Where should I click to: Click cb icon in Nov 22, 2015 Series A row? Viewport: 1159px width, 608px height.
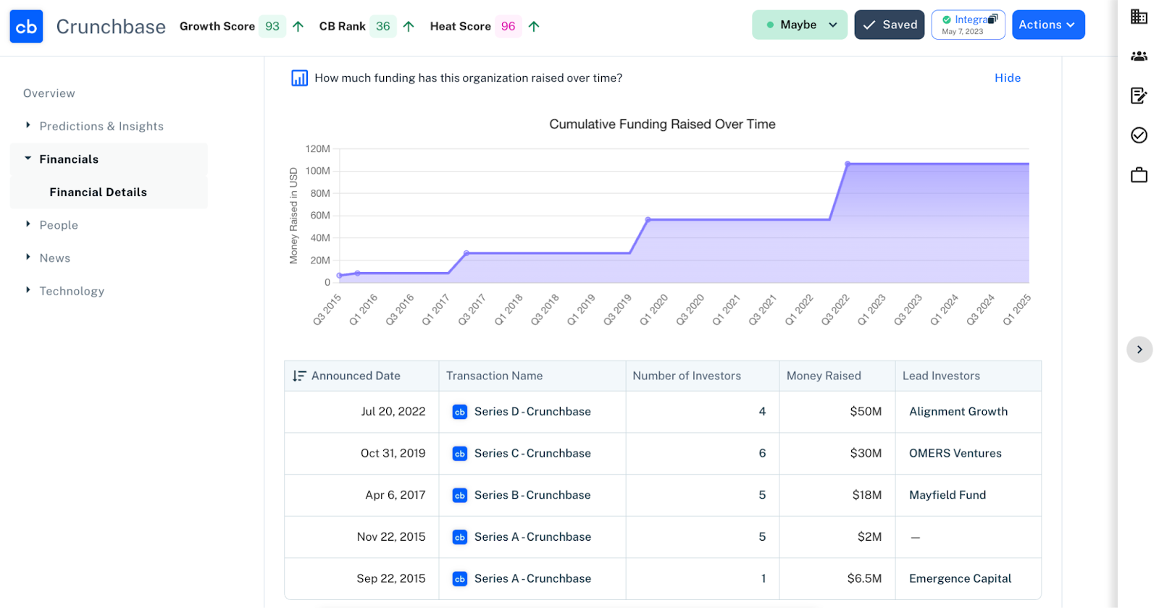459,537
